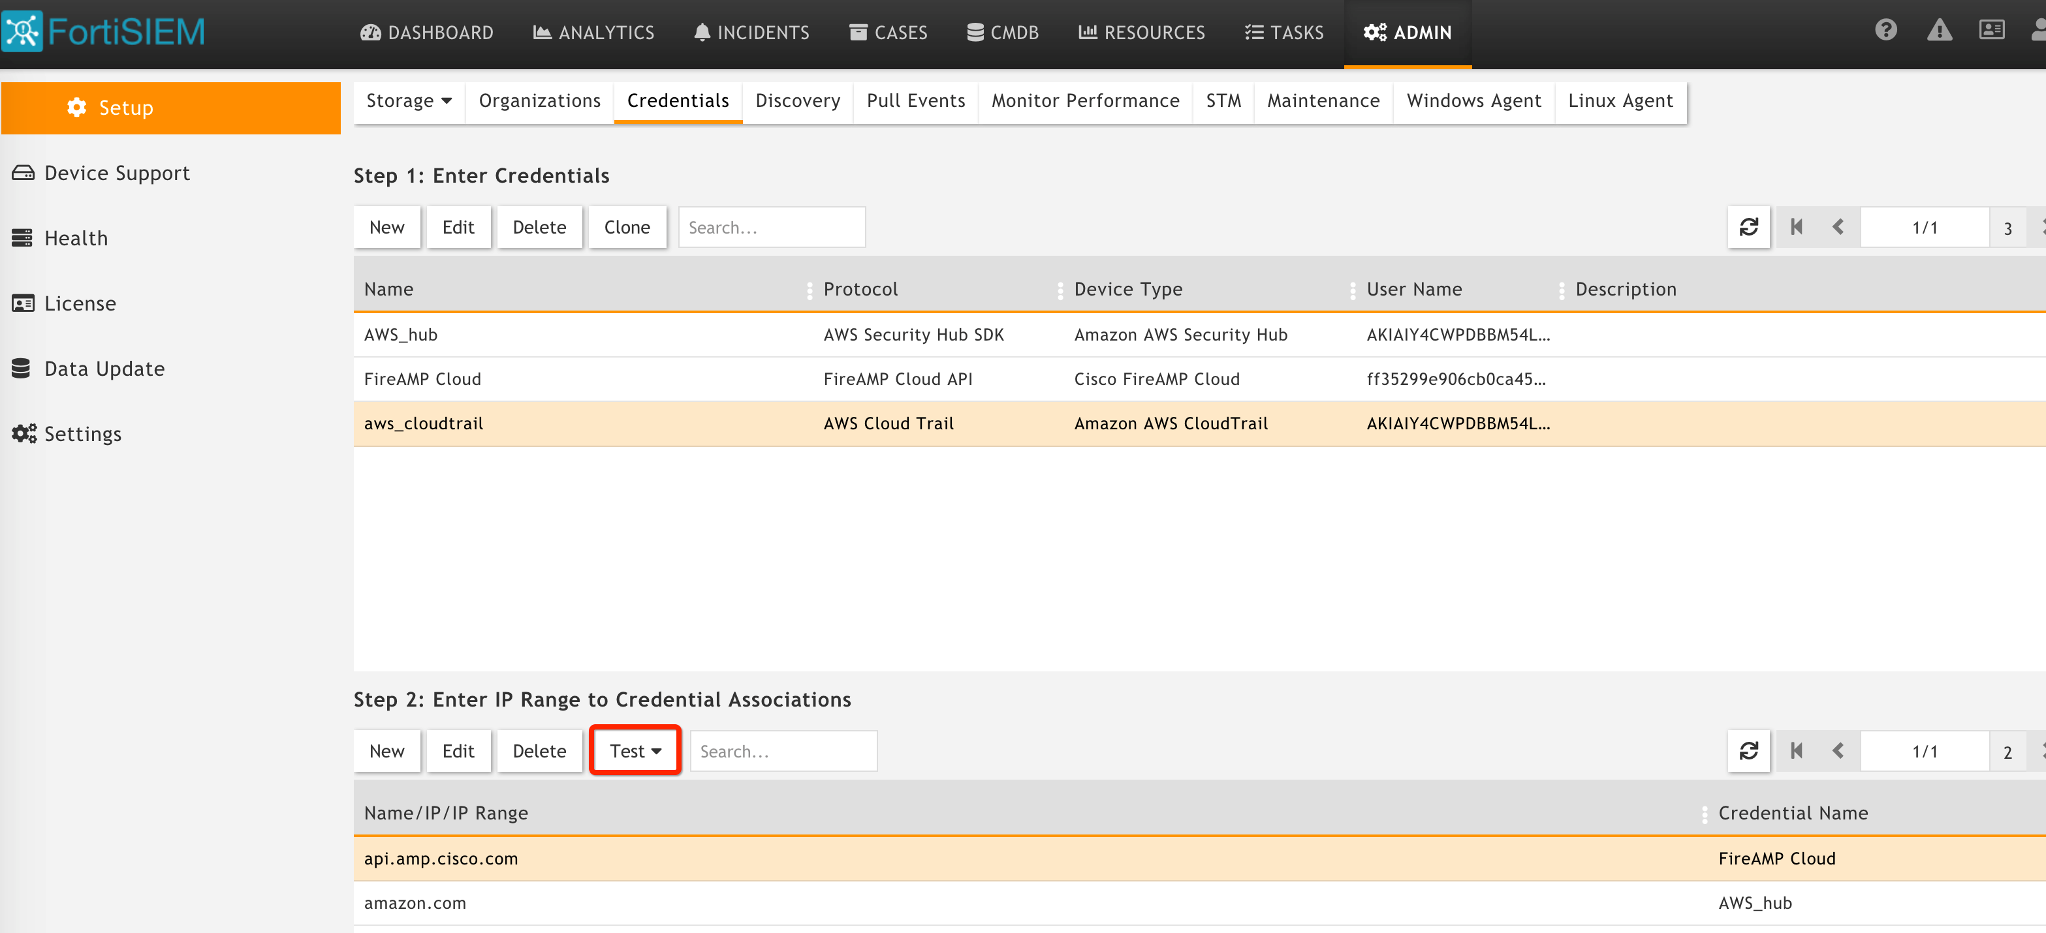Click the license ID card header icon
This screenshot has height=933, width=2046.
pyautogui.click(x=1991, y=30)
